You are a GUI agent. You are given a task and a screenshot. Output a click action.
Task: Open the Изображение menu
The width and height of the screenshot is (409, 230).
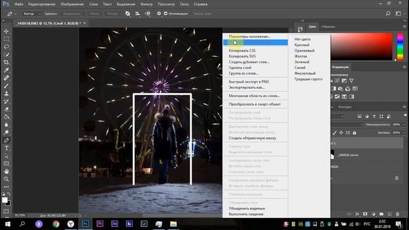click(x=72, y=4)
